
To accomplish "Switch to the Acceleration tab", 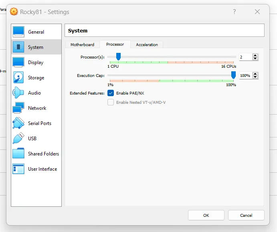I will pyautogui.click(x=147, y=44).
